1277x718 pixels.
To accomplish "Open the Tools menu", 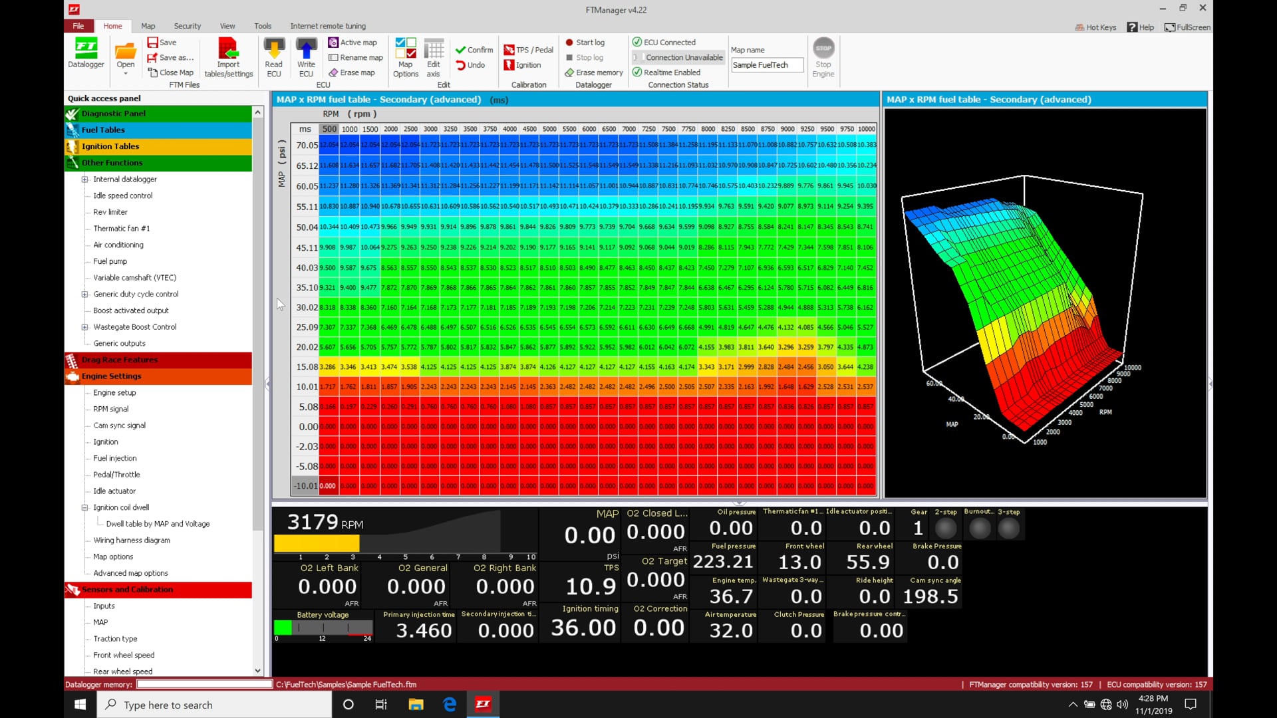I will tap(262, 26).
